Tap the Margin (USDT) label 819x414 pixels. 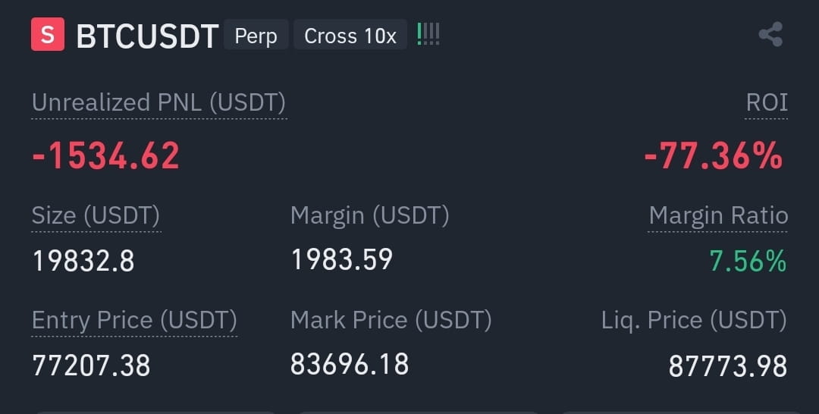[370, 215]
